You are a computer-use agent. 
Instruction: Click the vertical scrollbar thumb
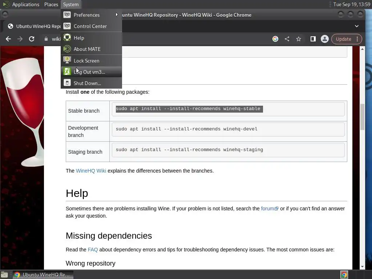(x=362, y=117)
